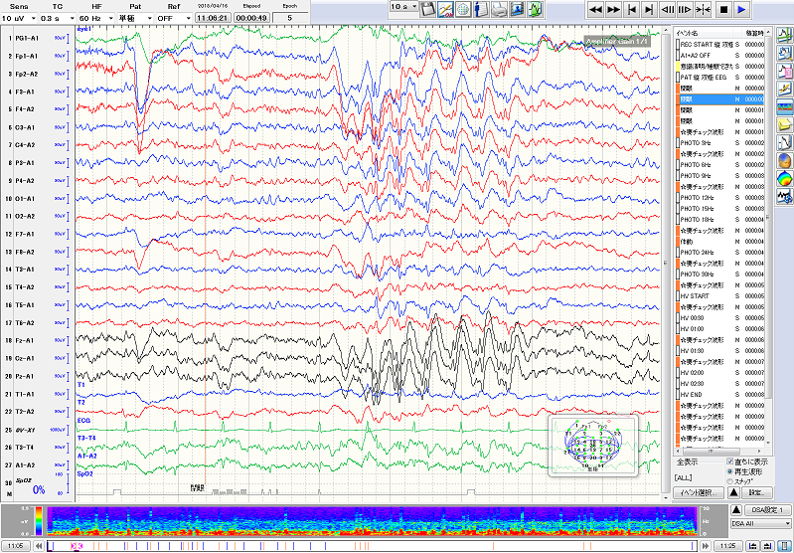Click the fast rewind double-arrow button
This screenshot has height=553, width=794.
tap(595, 8)
